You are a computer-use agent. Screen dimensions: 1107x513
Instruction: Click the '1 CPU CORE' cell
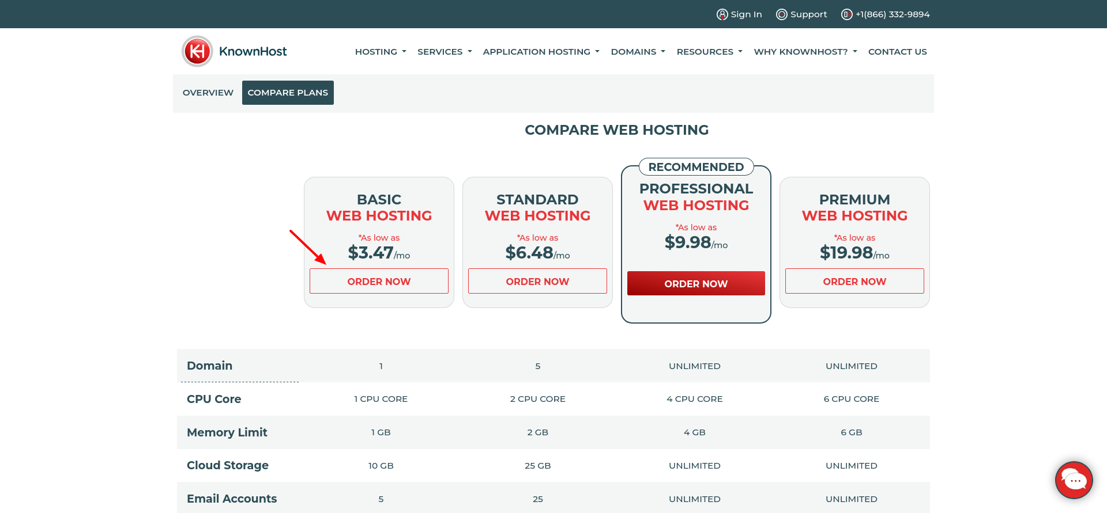pos(381,399)
